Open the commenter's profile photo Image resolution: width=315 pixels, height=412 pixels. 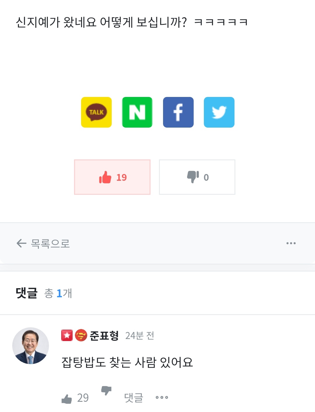click(31, 346)
